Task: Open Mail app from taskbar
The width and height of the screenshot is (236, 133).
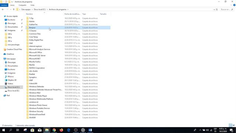Action: (39, 130)
